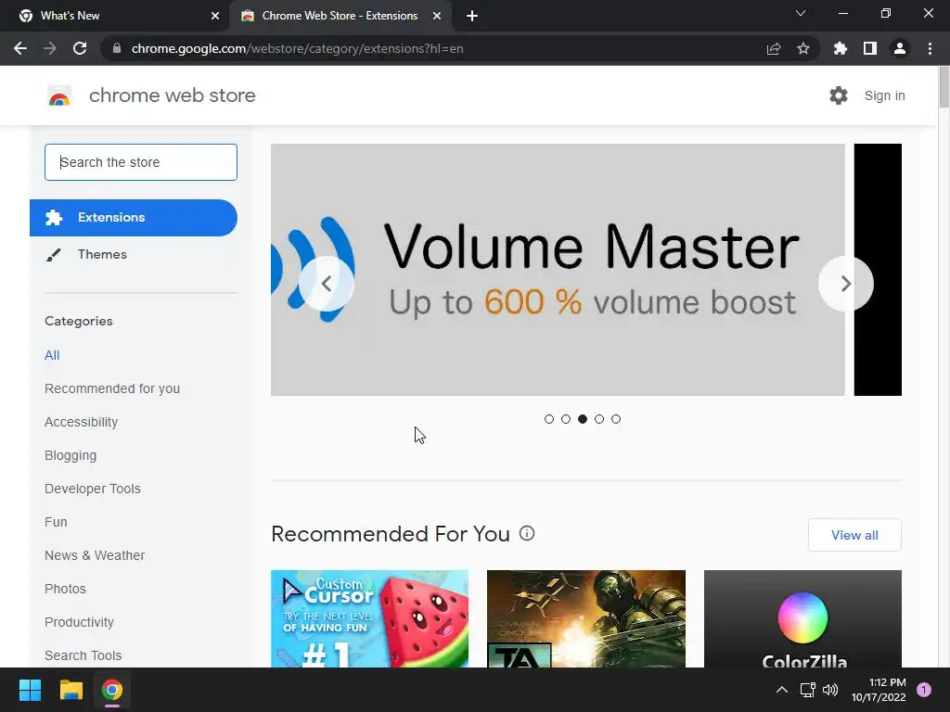The width and height of the screenshot is (950, 712).
Task: Open News & Weather category
Action: 95,555
